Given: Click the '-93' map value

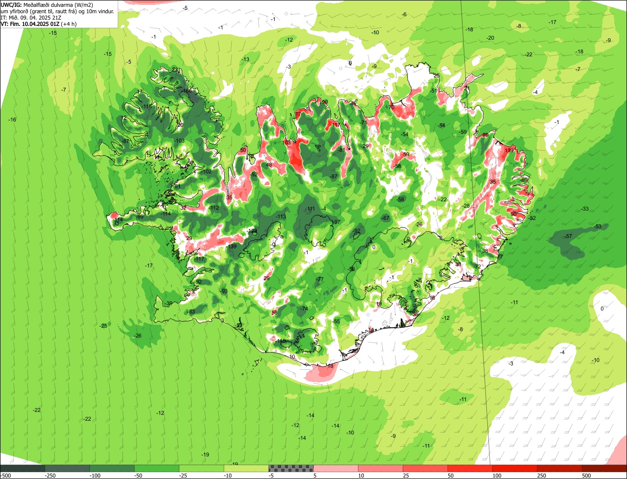Looking at the screenshot, I should pyautogui.click(x=224, y=291).
